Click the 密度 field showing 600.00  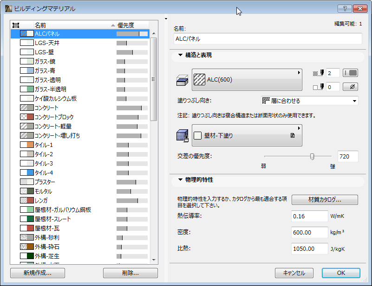pyautogui.click(x=310, y=233)
